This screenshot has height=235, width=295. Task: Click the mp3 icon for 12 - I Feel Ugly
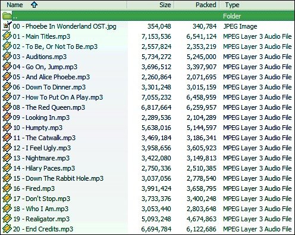tap(7, 148)
